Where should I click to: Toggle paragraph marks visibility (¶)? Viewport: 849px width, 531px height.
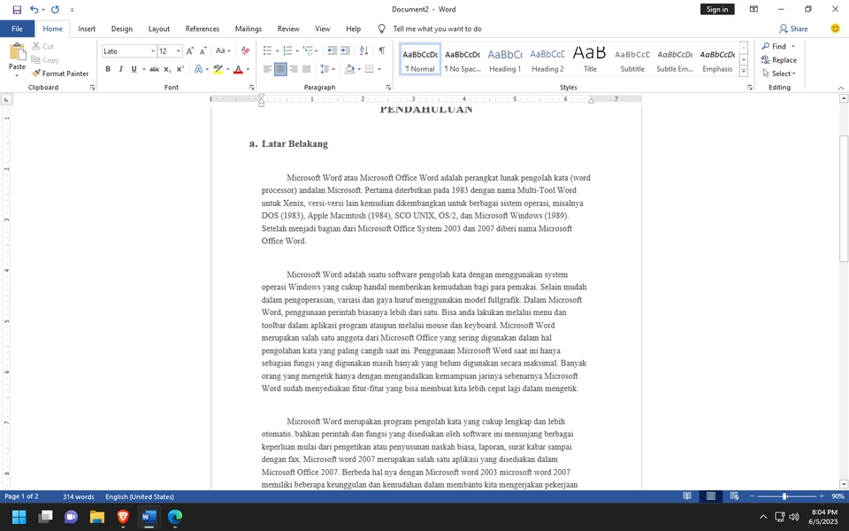(382, 51)
